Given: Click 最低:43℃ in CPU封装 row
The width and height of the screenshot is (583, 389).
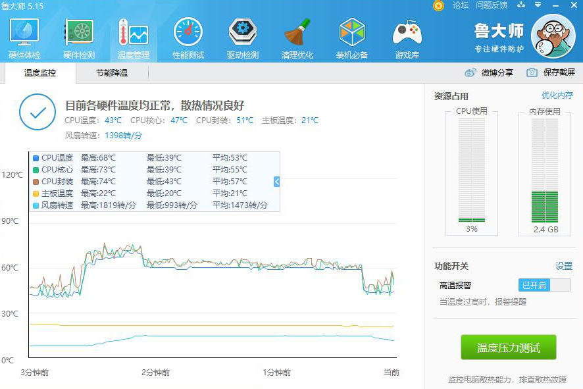Looking at the screenshot, I should (164, 182).
